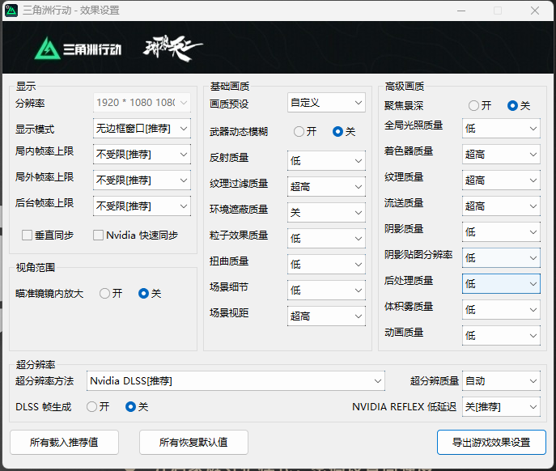Click the 所有载入推荐值 button

click(64, 442)
